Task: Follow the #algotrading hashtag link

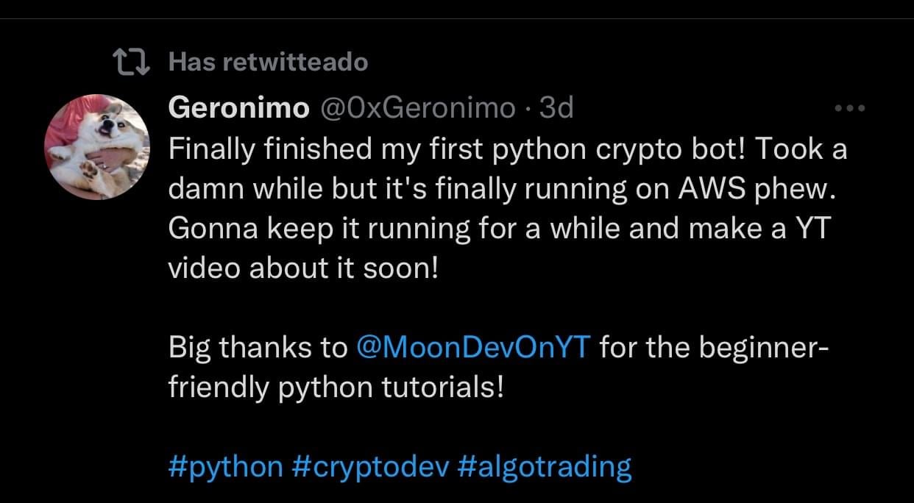Action: click(545, 466)
